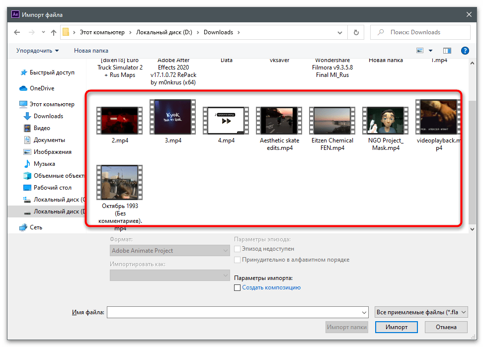Open the file type filter dropdown
Viewport: 484px width, 347px height.
(420, 312)
